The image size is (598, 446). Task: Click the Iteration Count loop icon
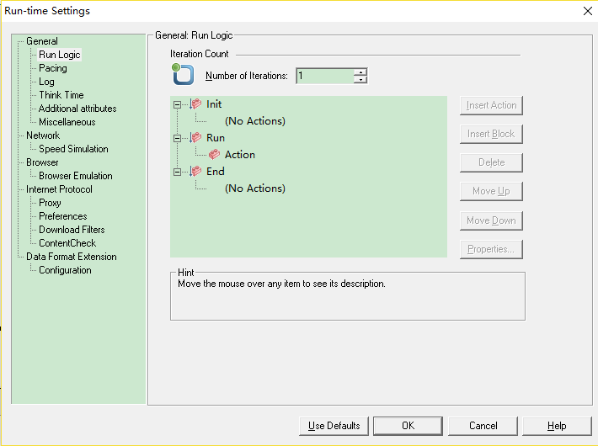pos(183,74)
